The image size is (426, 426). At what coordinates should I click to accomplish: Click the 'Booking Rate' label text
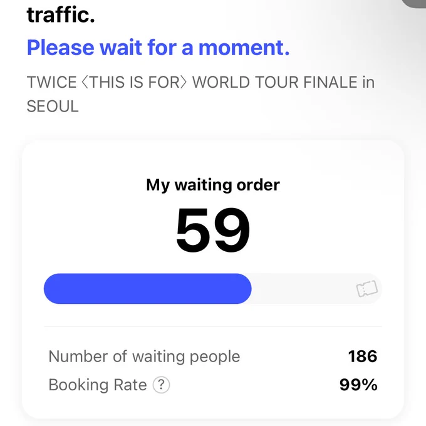click(98, 385)
